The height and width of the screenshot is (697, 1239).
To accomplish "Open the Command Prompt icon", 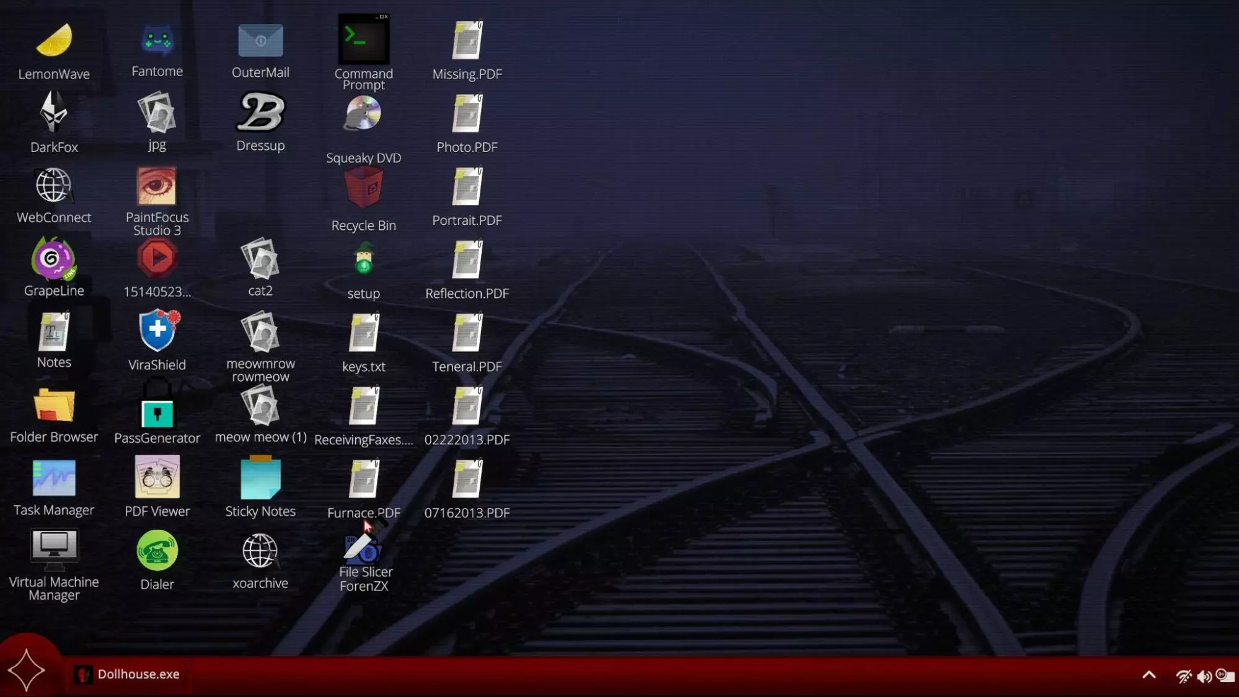I will 363,39.
